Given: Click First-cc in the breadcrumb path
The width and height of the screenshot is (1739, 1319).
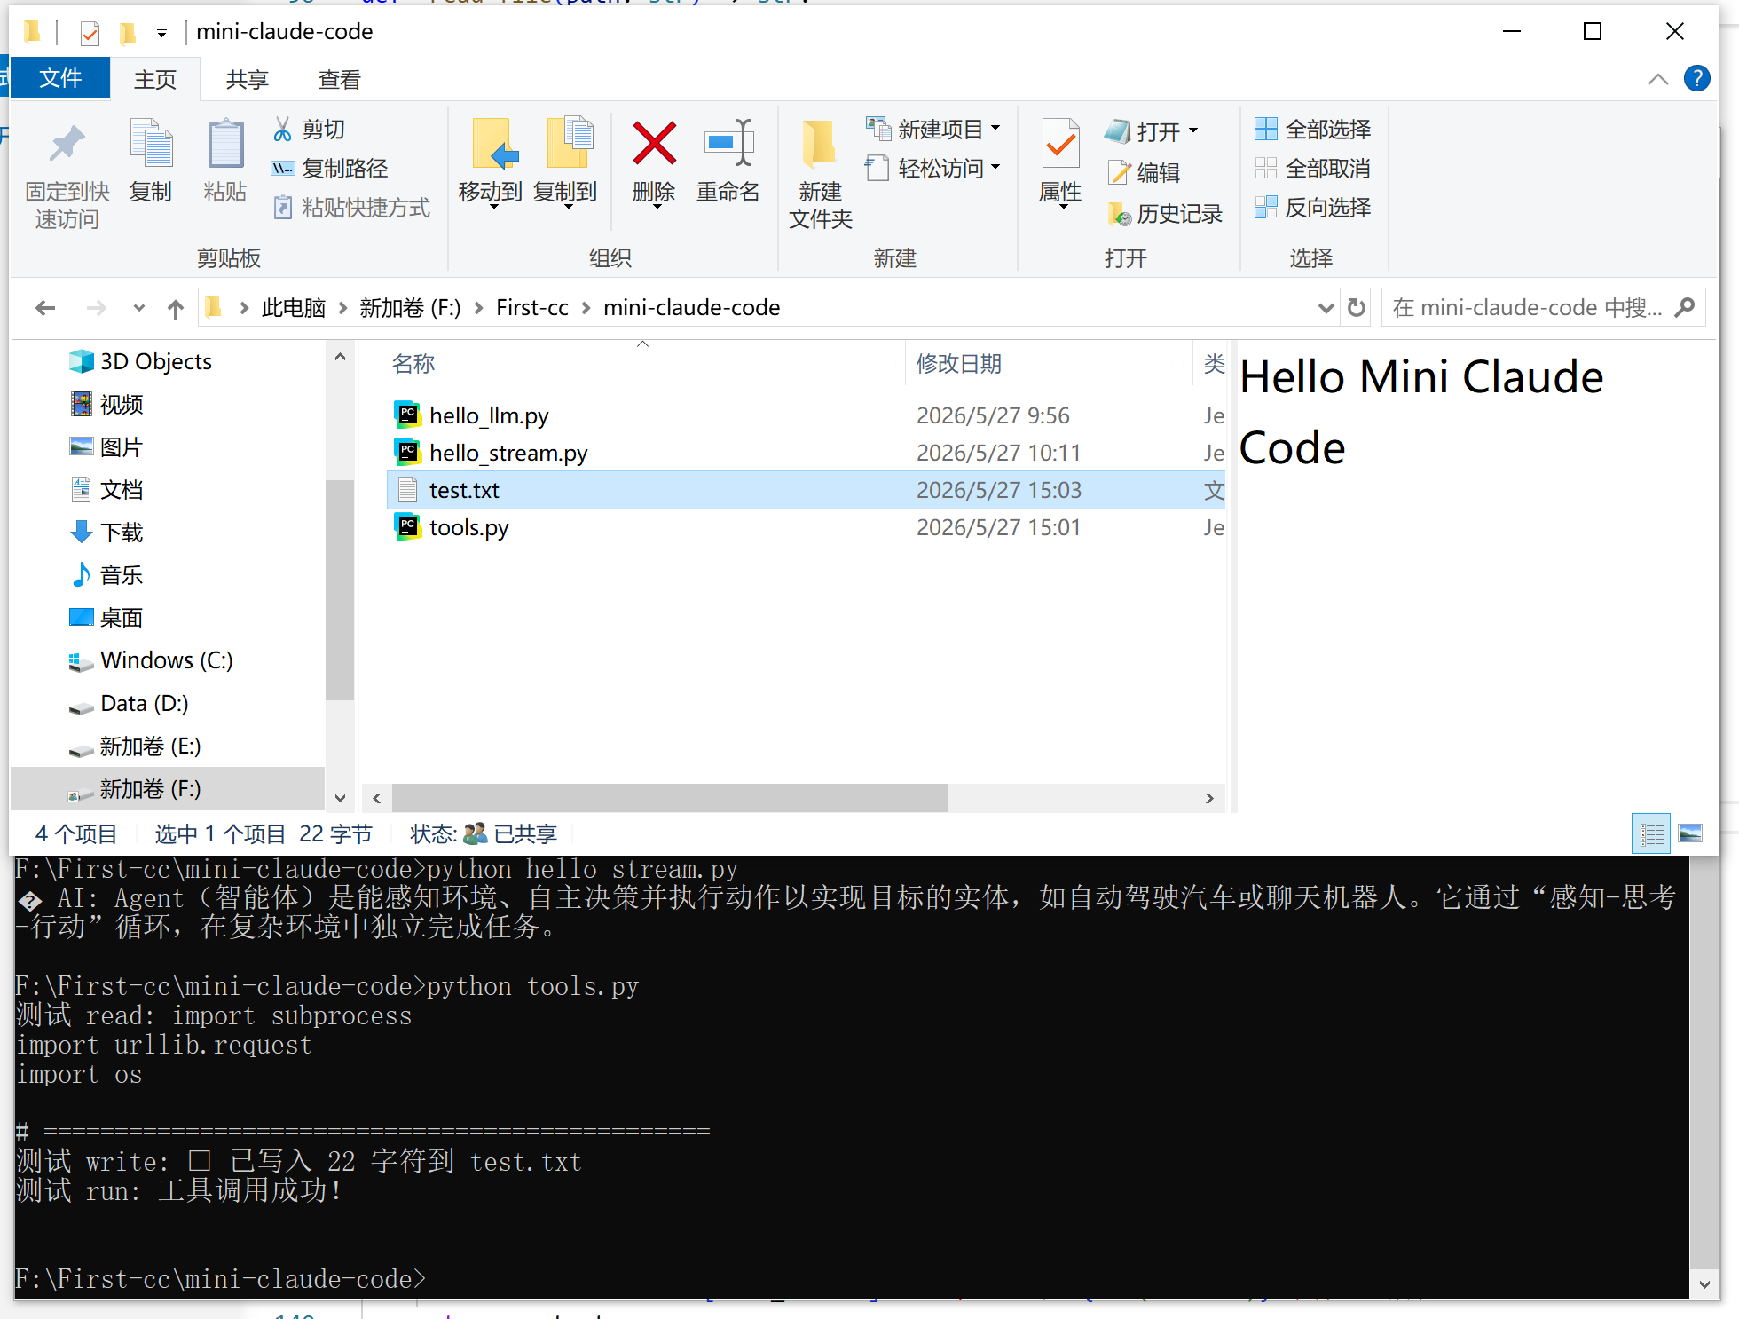Looking at the screenshot, I should tap(531, 308).
